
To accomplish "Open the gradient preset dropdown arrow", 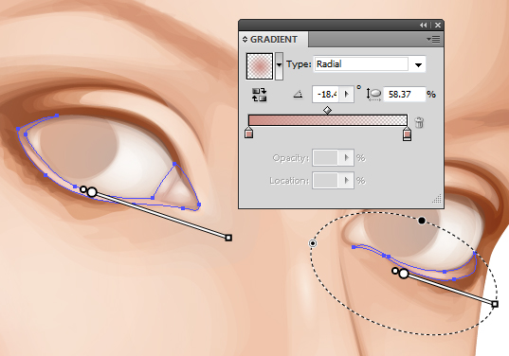I will [279, 66].
